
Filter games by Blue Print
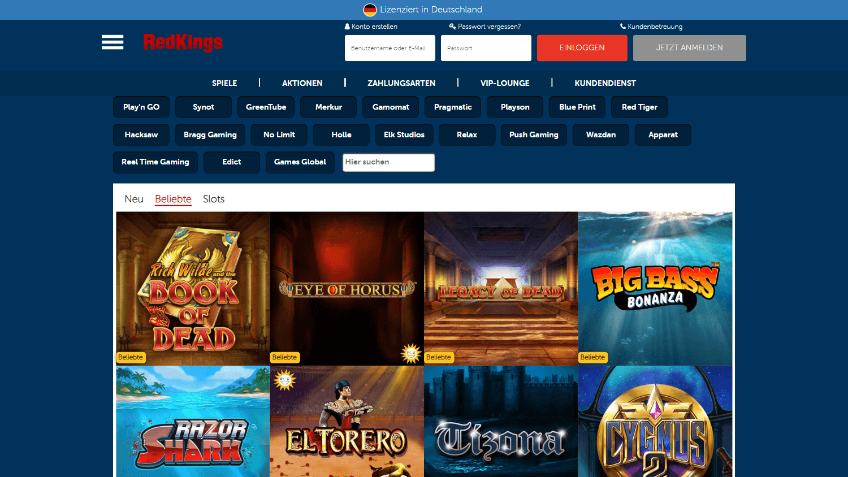point(577,107)
